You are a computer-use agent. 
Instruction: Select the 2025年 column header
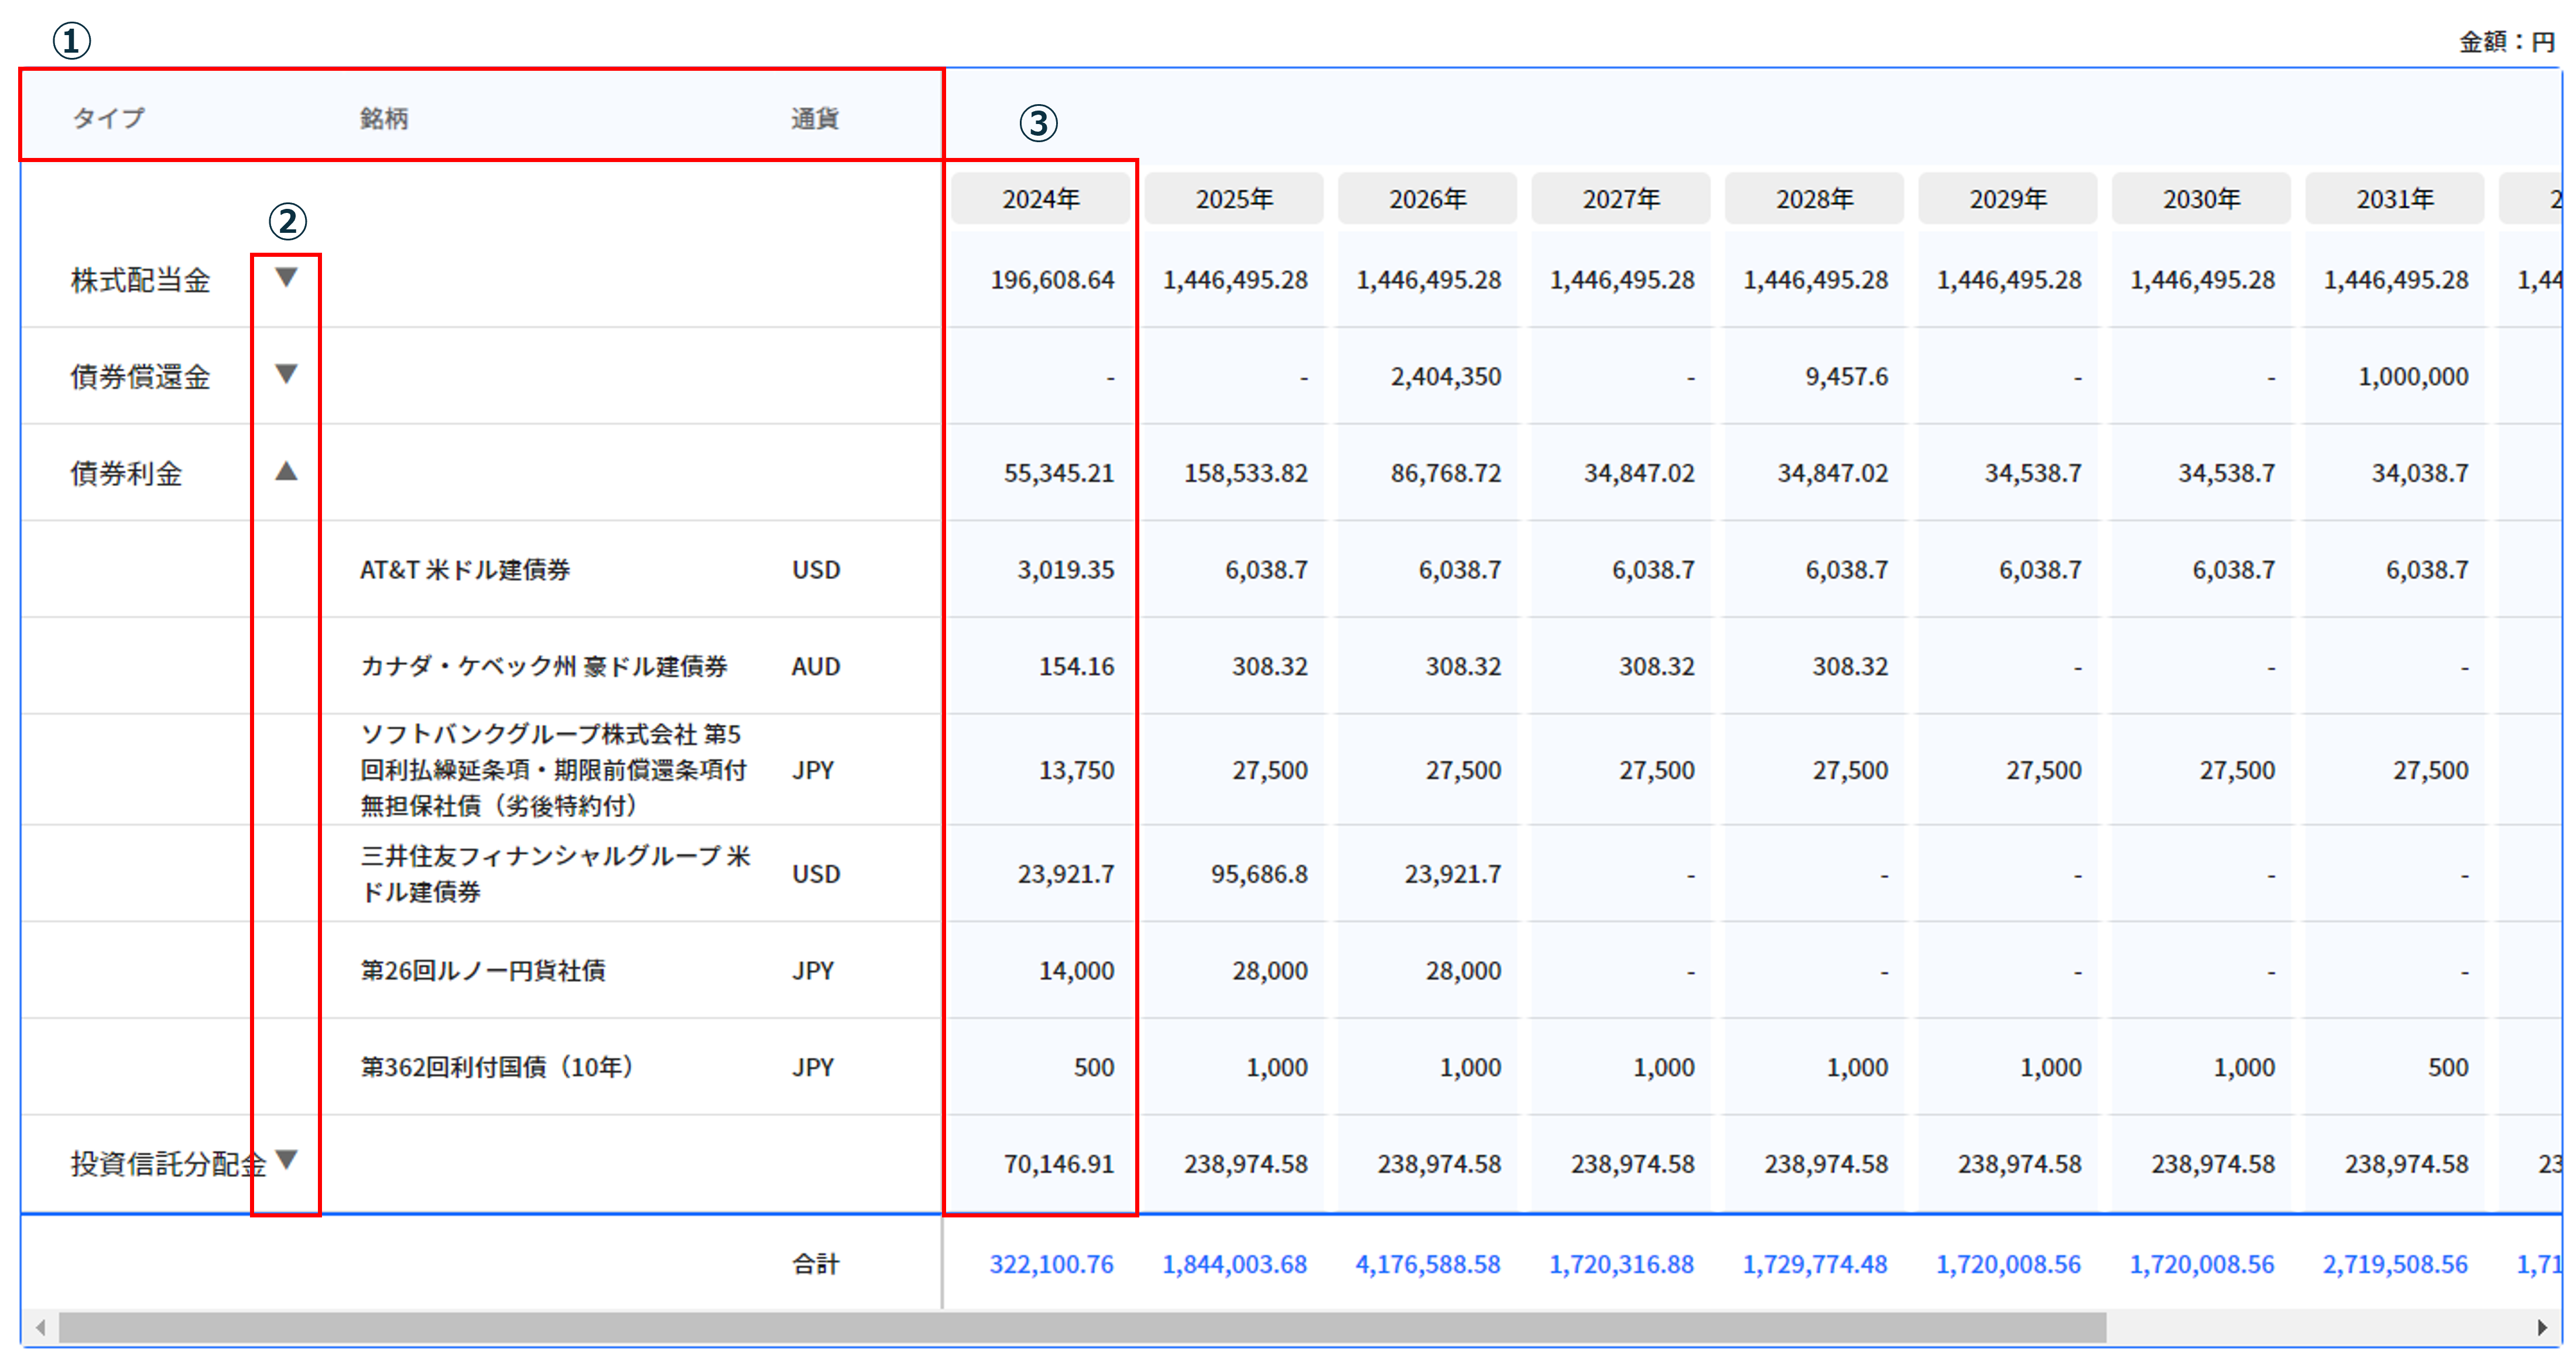pos(1234,199)
